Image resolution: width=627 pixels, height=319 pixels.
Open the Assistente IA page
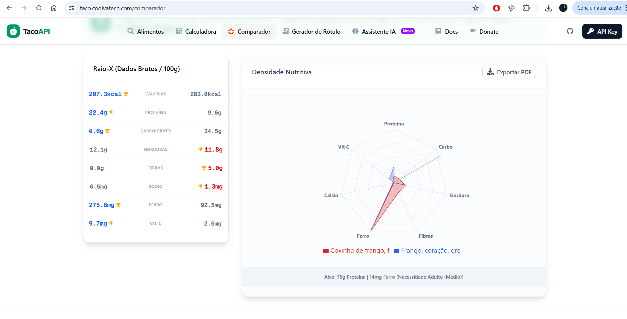(378, 32)
